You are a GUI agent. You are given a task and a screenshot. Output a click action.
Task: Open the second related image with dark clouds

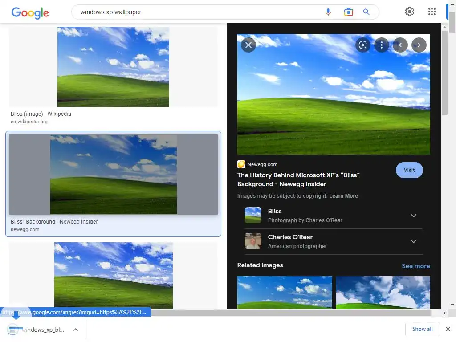tap(383, 292)
